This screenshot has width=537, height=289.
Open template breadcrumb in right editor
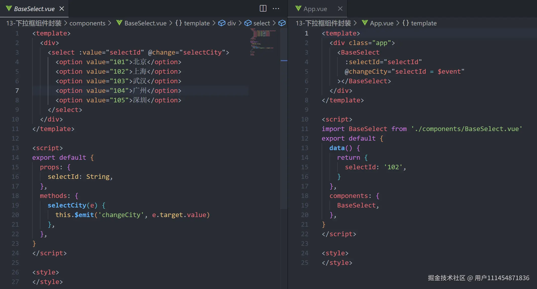pos(424,23)
